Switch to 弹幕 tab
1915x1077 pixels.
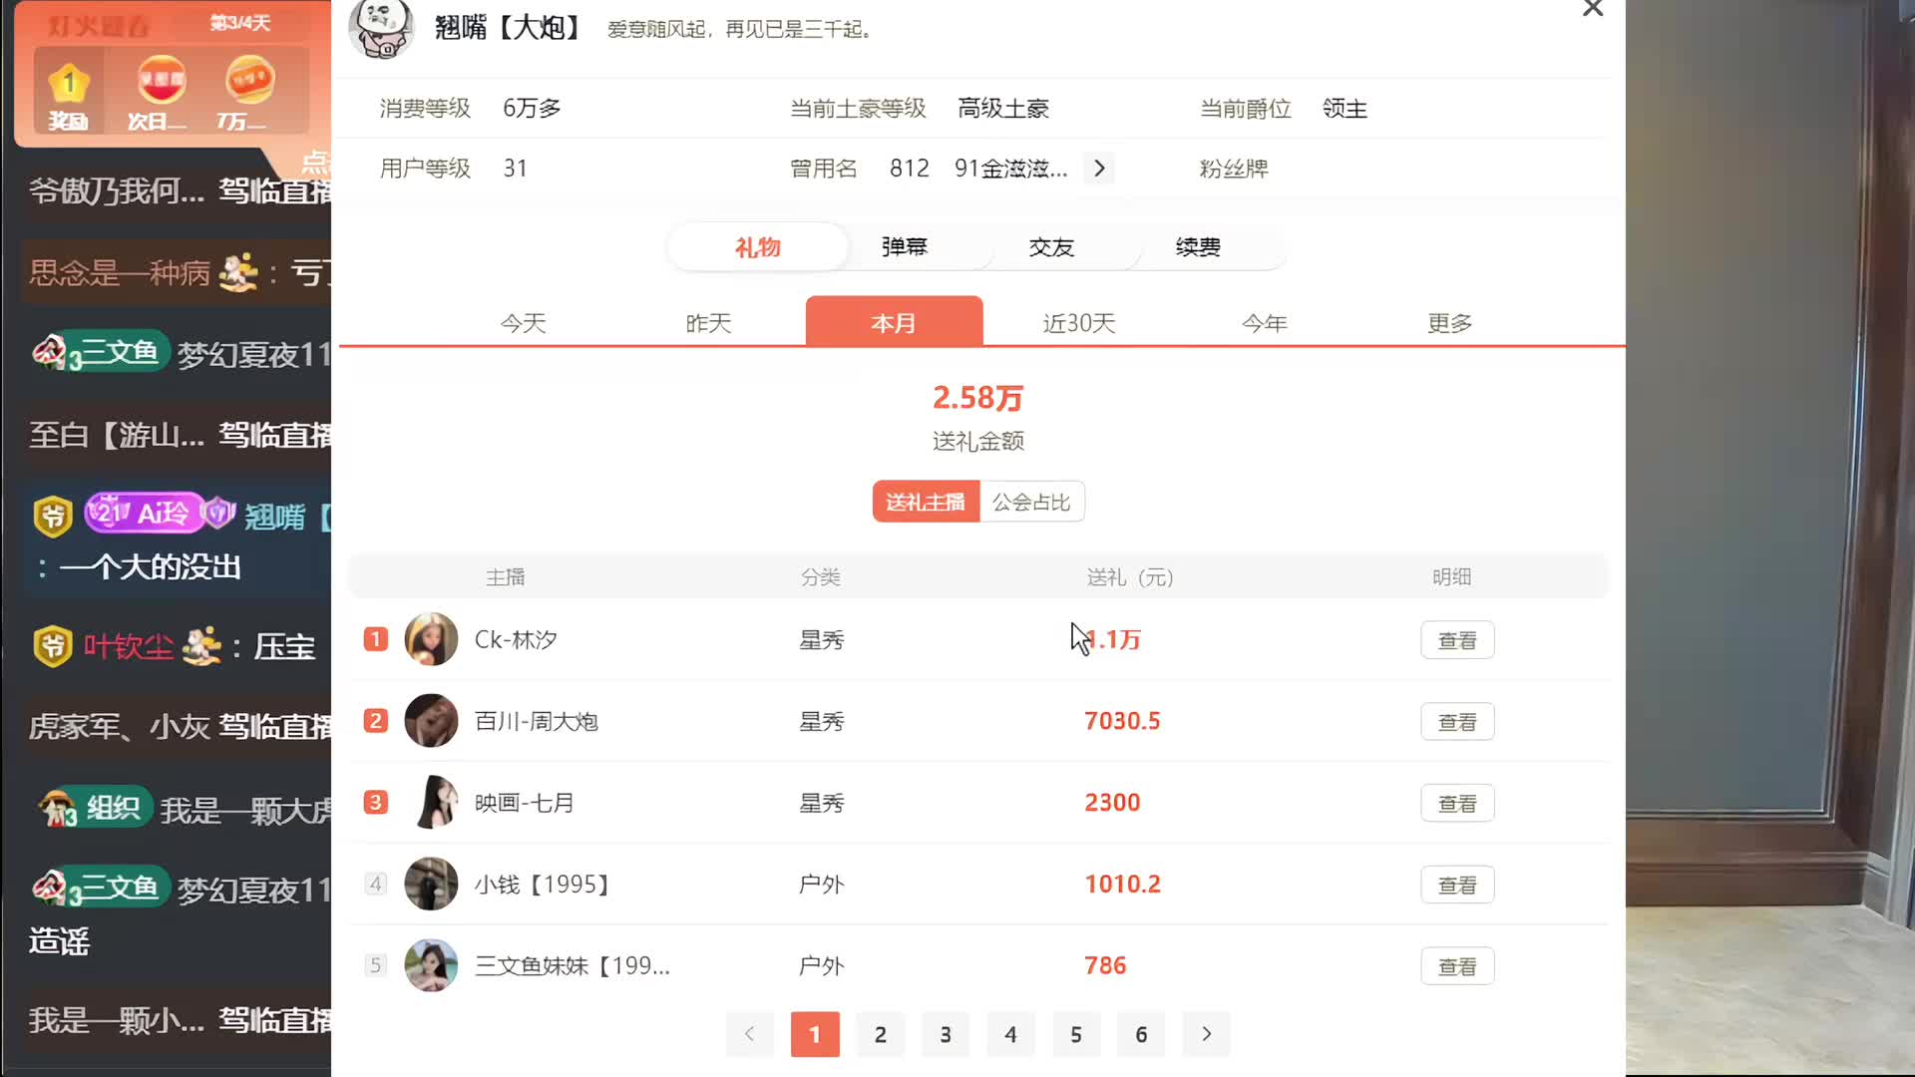[905, 246]
